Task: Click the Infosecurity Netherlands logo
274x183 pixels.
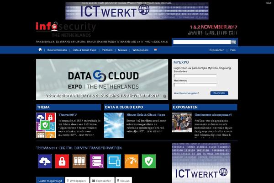Action: tap(66, 29)
